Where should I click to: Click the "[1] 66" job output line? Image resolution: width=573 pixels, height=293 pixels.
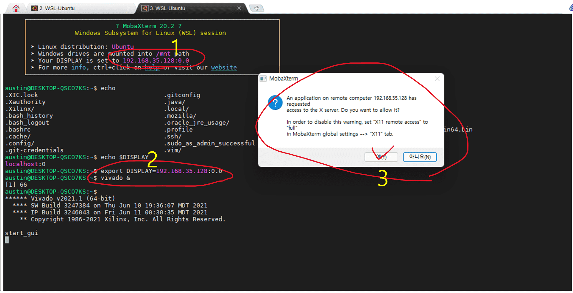point(16,185)
